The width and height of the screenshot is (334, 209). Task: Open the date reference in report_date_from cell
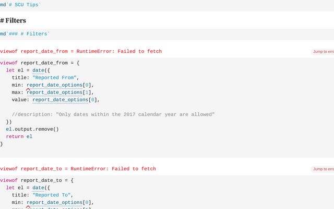[x=38, y=70]
